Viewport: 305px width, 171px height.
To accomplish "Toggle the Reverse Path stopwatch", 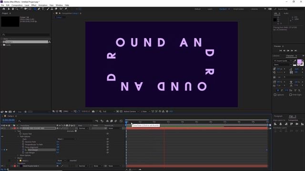I will click(23, 142).
